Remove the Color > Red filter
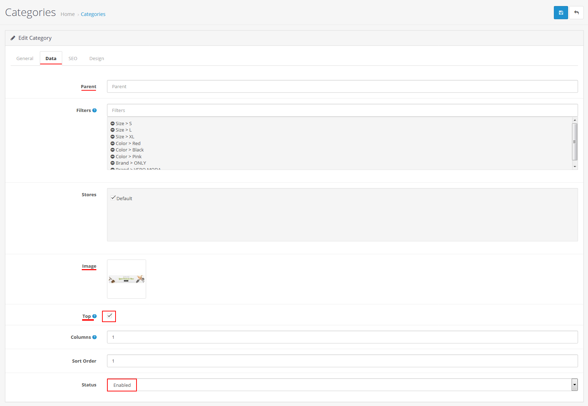 pos(113,144)
